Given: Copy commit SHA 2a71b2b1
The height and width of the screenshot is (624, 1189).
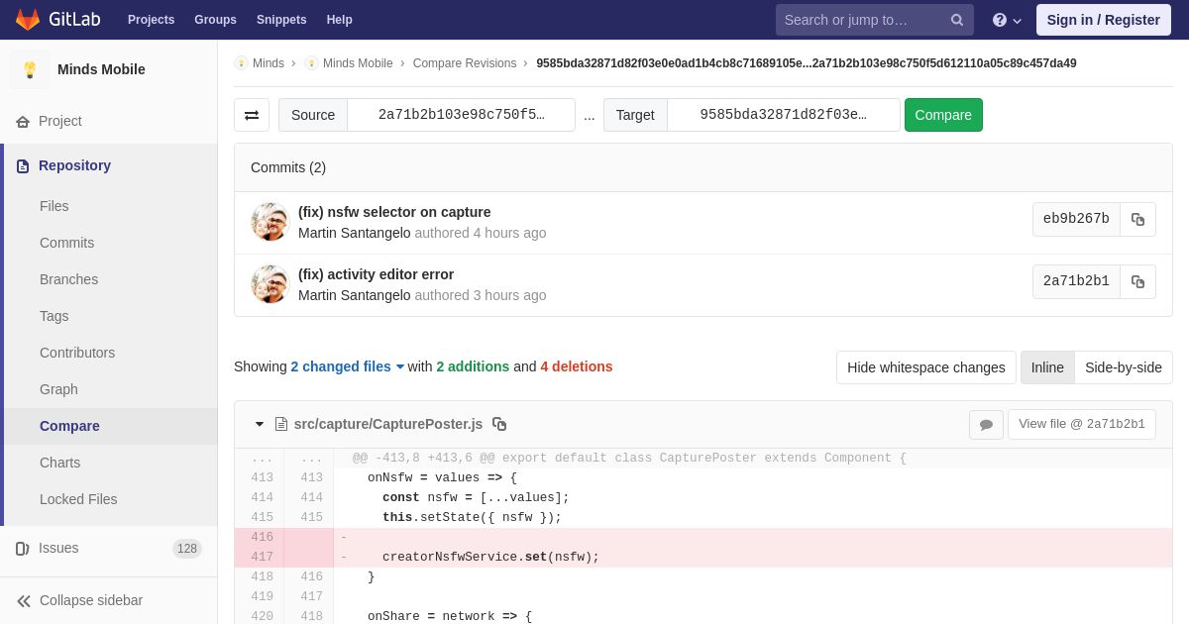Looking at the screenshot, I should coord(1137,282).
